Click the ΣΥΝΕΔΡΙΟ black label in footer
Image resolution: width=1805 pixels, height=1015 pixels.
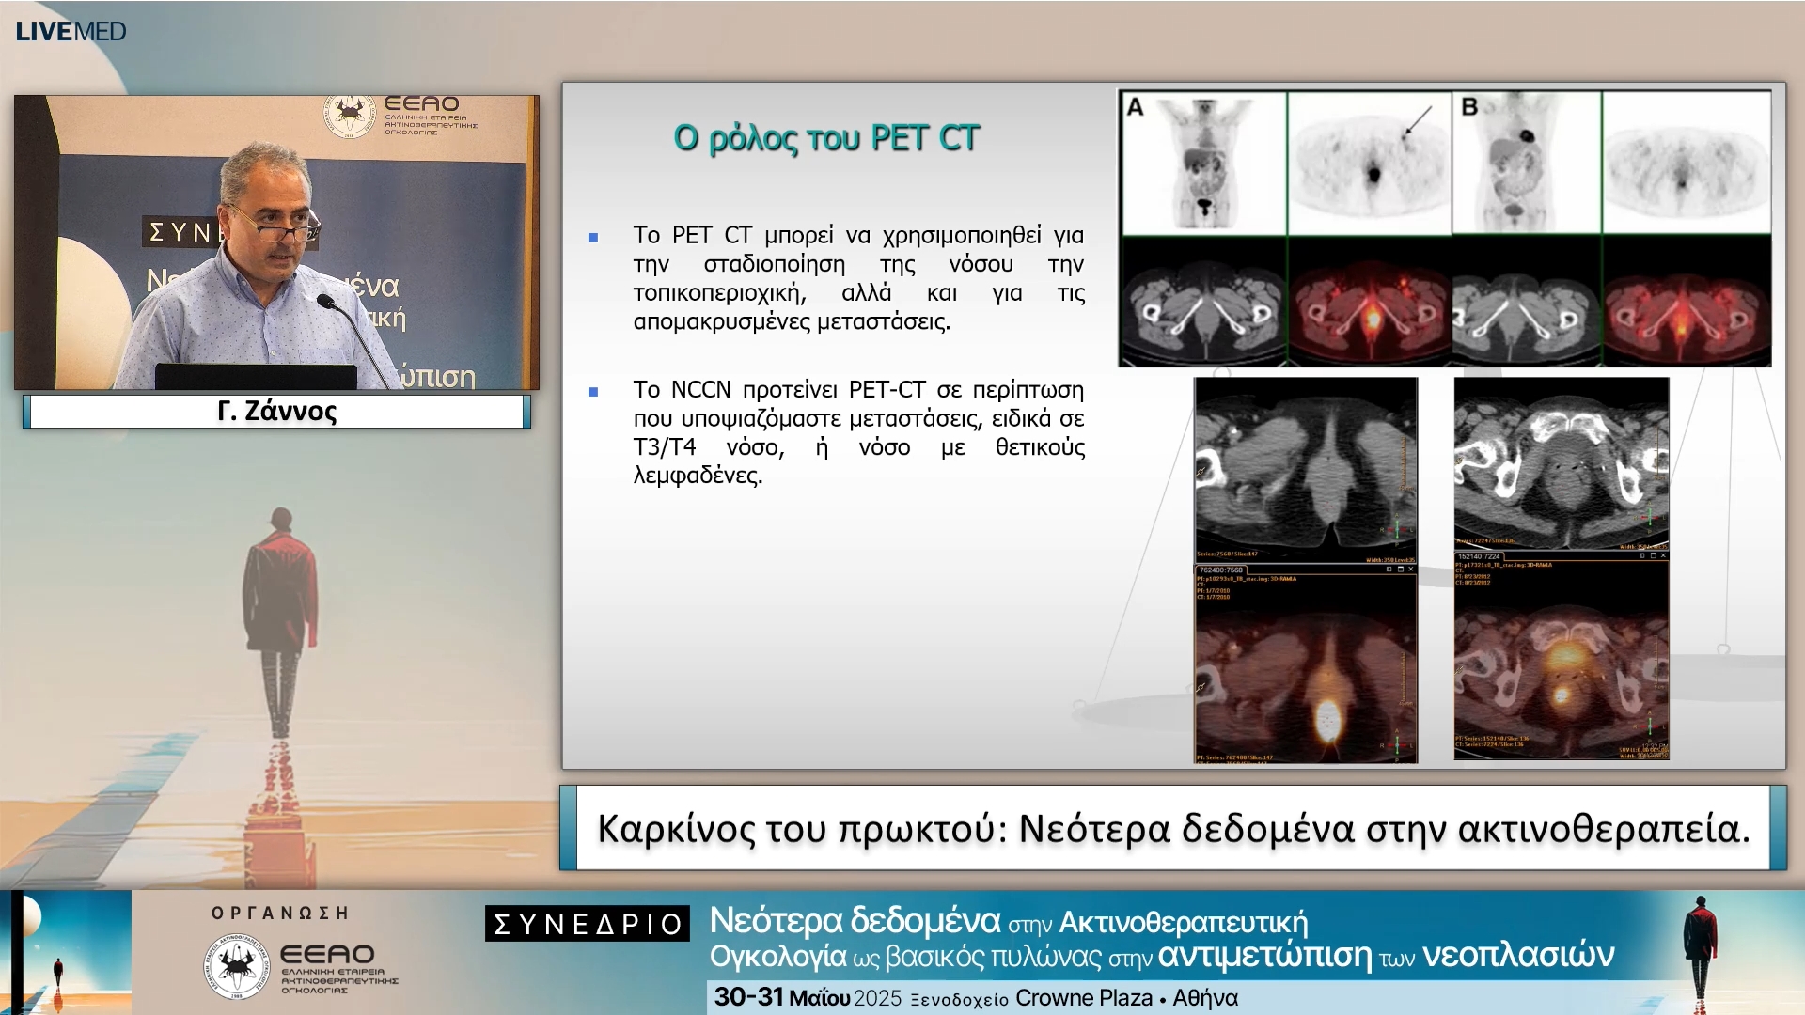(x=588, y=924)
